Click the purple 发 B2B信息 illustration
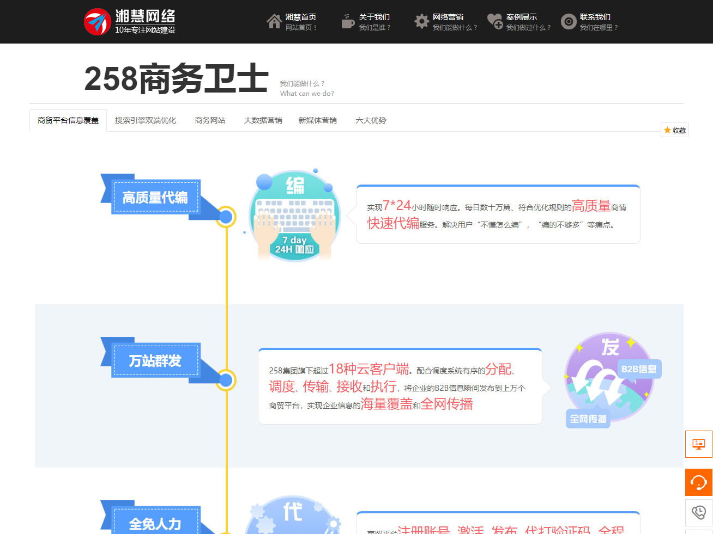The height and width of the screenshot is (534, 713). coord(612,380)
